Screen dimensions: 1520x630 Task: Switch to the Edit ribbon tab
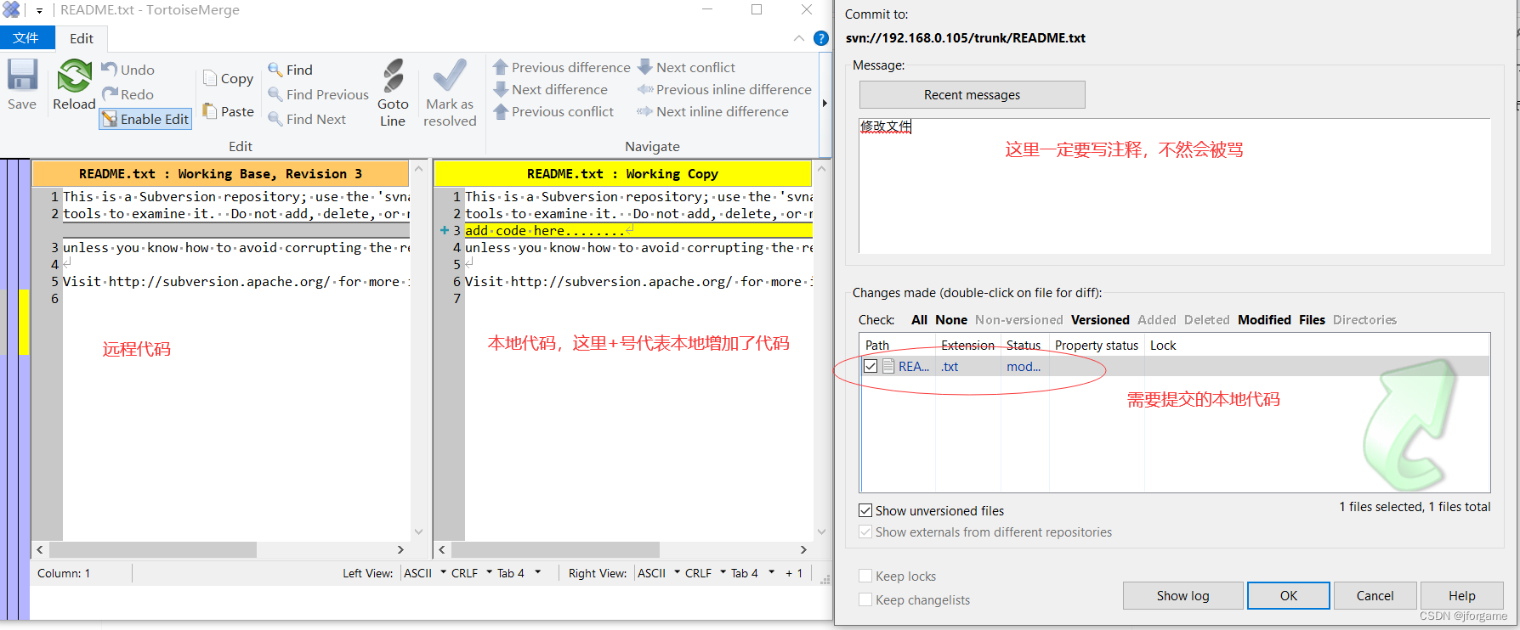[x=82, y=38]
